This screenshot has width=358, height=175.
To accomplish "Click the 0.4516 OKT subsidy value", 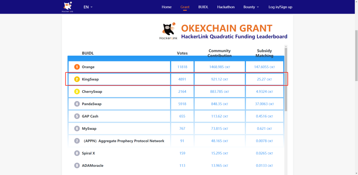I will [265, 116].
